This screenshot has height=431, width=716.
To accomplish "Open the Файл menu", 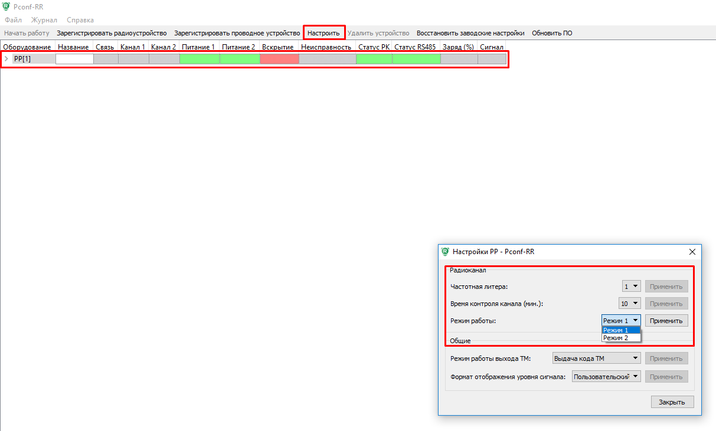I will point(13,20).
